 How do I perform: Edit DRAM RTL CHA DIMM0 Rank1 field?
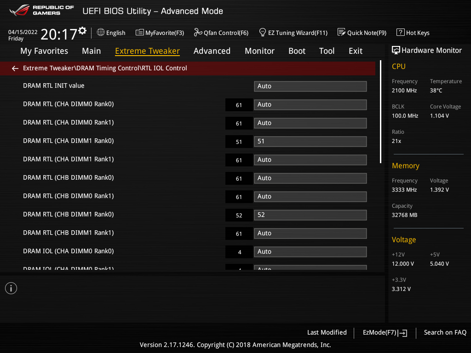pos(310,123)
